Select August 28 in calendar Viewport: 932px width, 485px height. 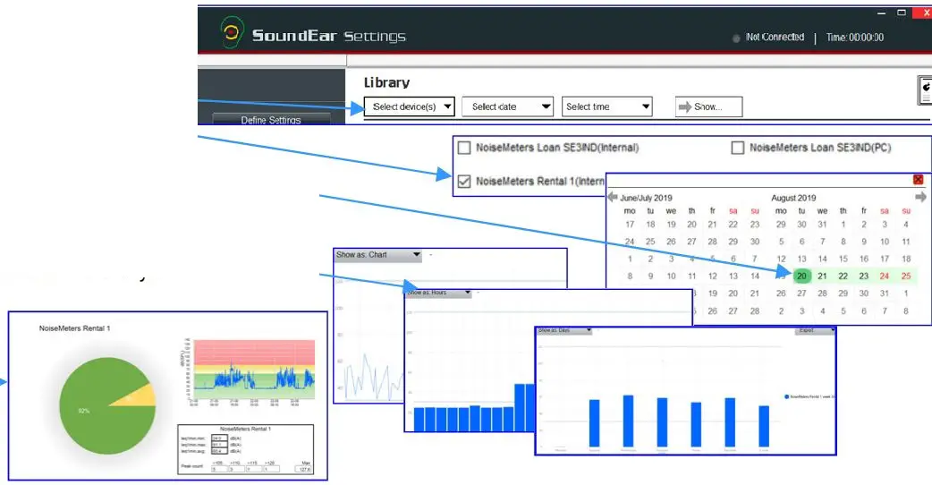823,293
